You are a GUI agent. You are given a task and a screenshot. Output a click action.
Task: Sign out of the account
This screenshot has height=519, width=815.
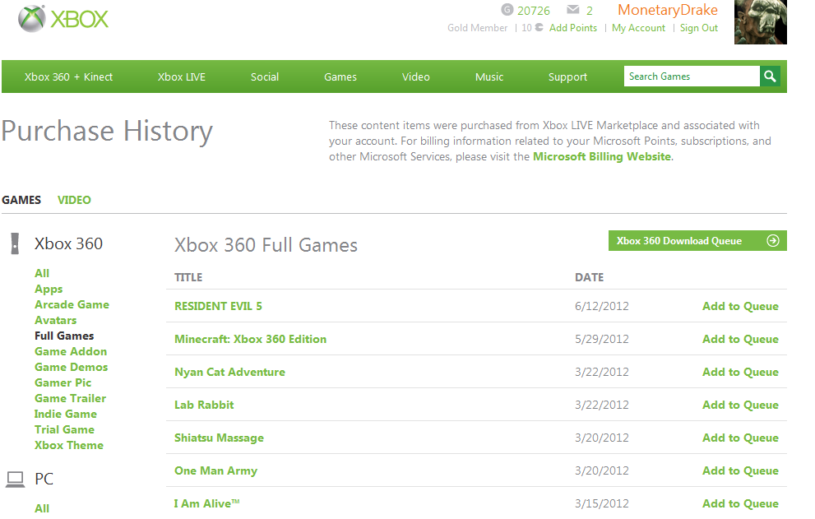(x=699, y=28)
